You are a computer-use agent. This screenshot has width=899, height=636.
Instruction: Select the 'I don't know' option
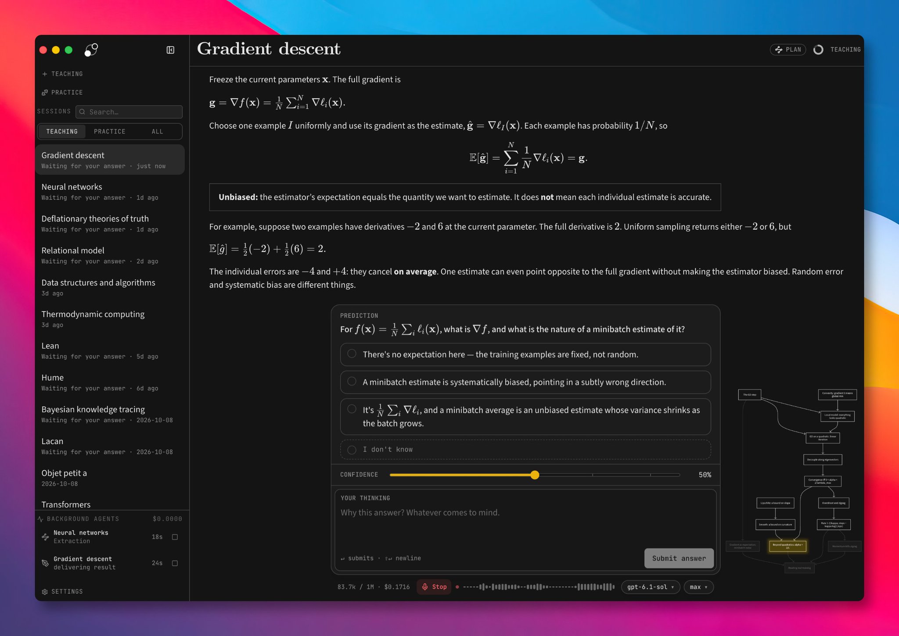click(x=525, y=450)
